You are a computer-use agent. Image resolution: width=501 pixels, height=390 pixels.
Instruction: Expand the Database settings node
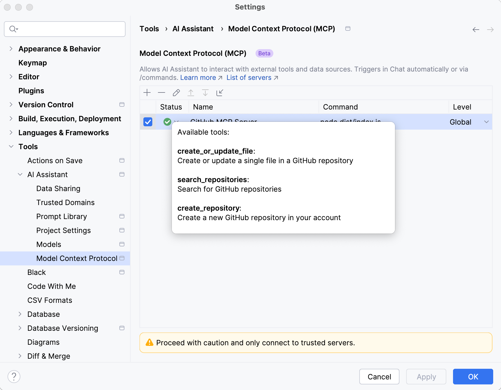pyautogui.click(x=20, y=314)
